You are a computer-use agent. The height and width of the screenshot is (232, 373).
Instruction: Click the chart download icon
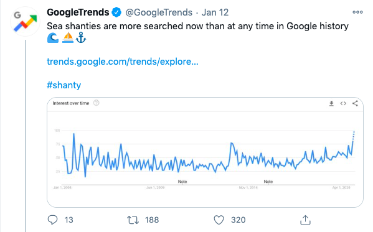331,103
